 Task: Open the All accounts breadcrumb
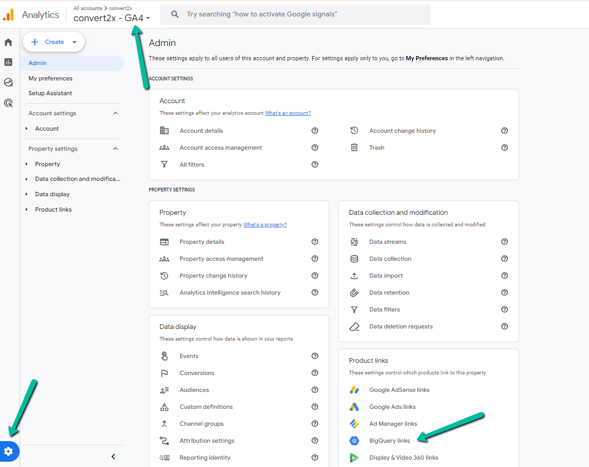pyautogui.click(x=87, y=8)
